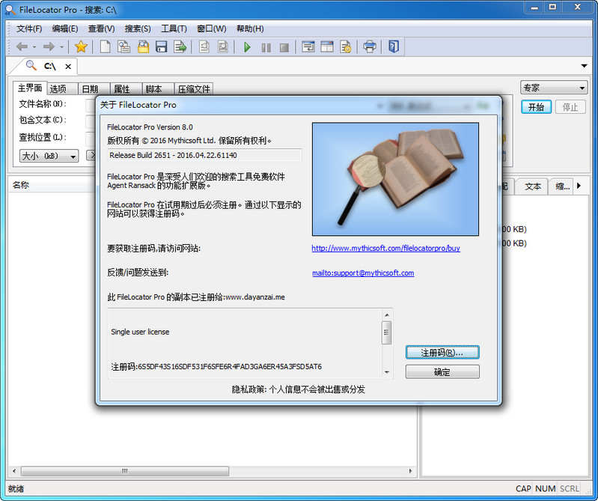The image size is (598, 501).
Task: Click the Release Build 2651 text field
Action: tap(204, 155)
